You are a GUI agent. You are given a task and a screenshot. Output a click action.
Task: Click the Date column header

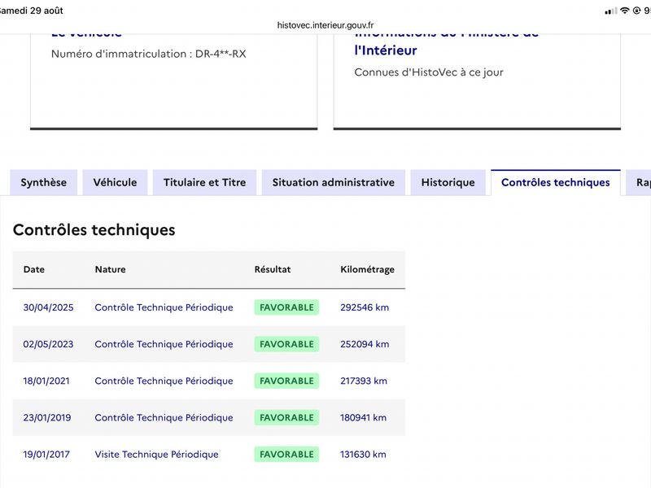point(34,269)
